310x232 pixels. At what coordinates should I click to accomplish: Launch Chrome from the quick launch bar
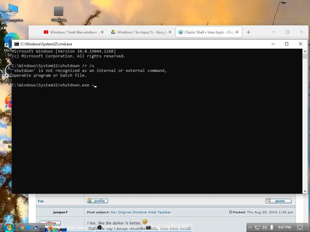point(22,228)
